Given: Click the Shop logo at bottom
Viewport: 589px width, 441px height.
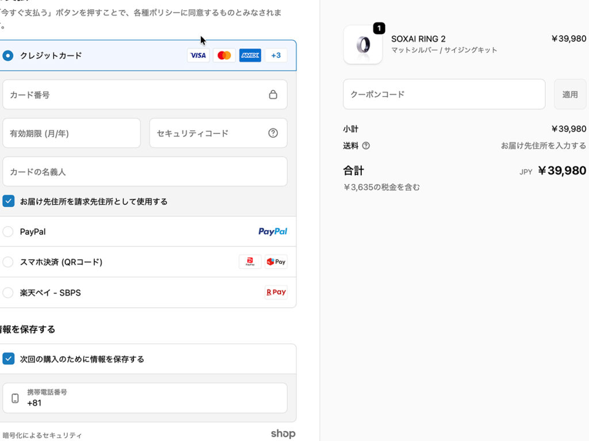Looking at the screenshot, I should [283, 434].
